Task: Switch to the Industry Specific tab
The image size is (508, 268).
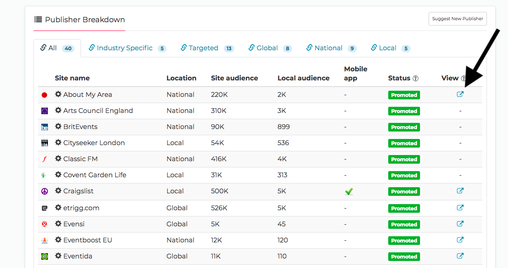Action: click(127, 48)
